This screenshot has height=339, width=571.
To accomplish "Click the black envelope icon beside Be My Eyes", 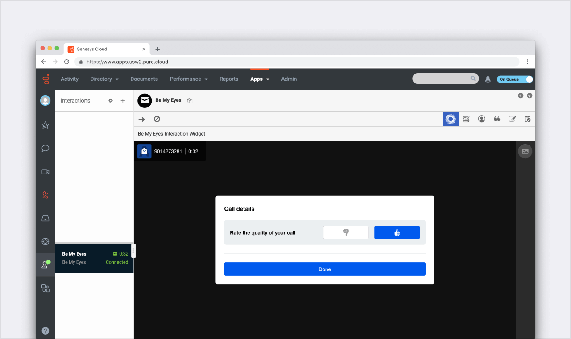I will pos(145,101).
